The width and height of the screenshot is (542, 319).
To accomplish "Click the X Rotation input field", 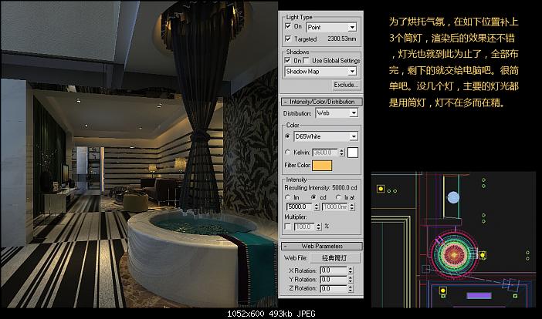I will pyautogui.click(x=334, y=270).
